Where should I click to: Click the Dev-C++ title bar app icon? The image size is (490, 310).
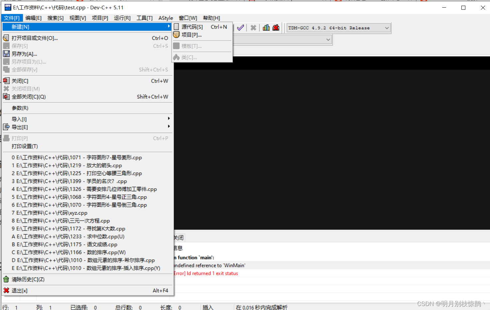point(8,7)
